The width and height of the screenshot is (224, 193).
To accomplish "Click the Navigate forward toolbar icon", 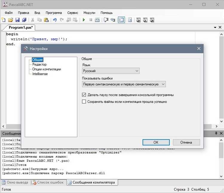I will (75, 20).
